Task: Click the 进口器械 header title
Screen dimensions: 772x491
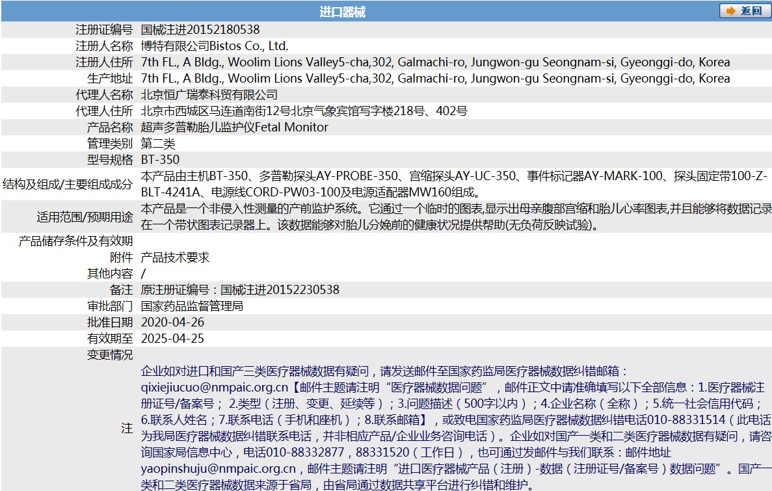Action: 342,12
